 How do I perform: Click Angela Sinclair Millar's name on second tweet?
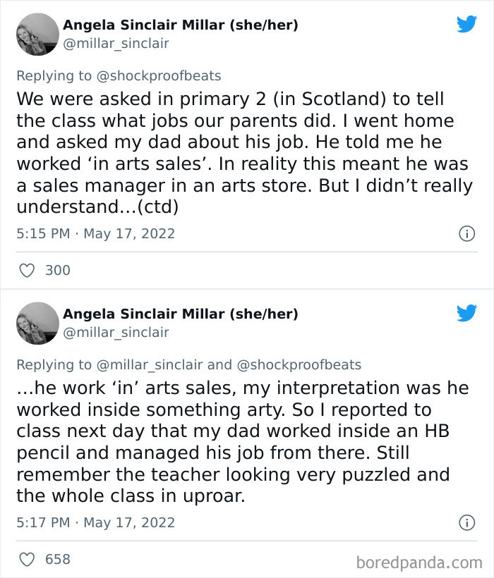click(180, 314)
